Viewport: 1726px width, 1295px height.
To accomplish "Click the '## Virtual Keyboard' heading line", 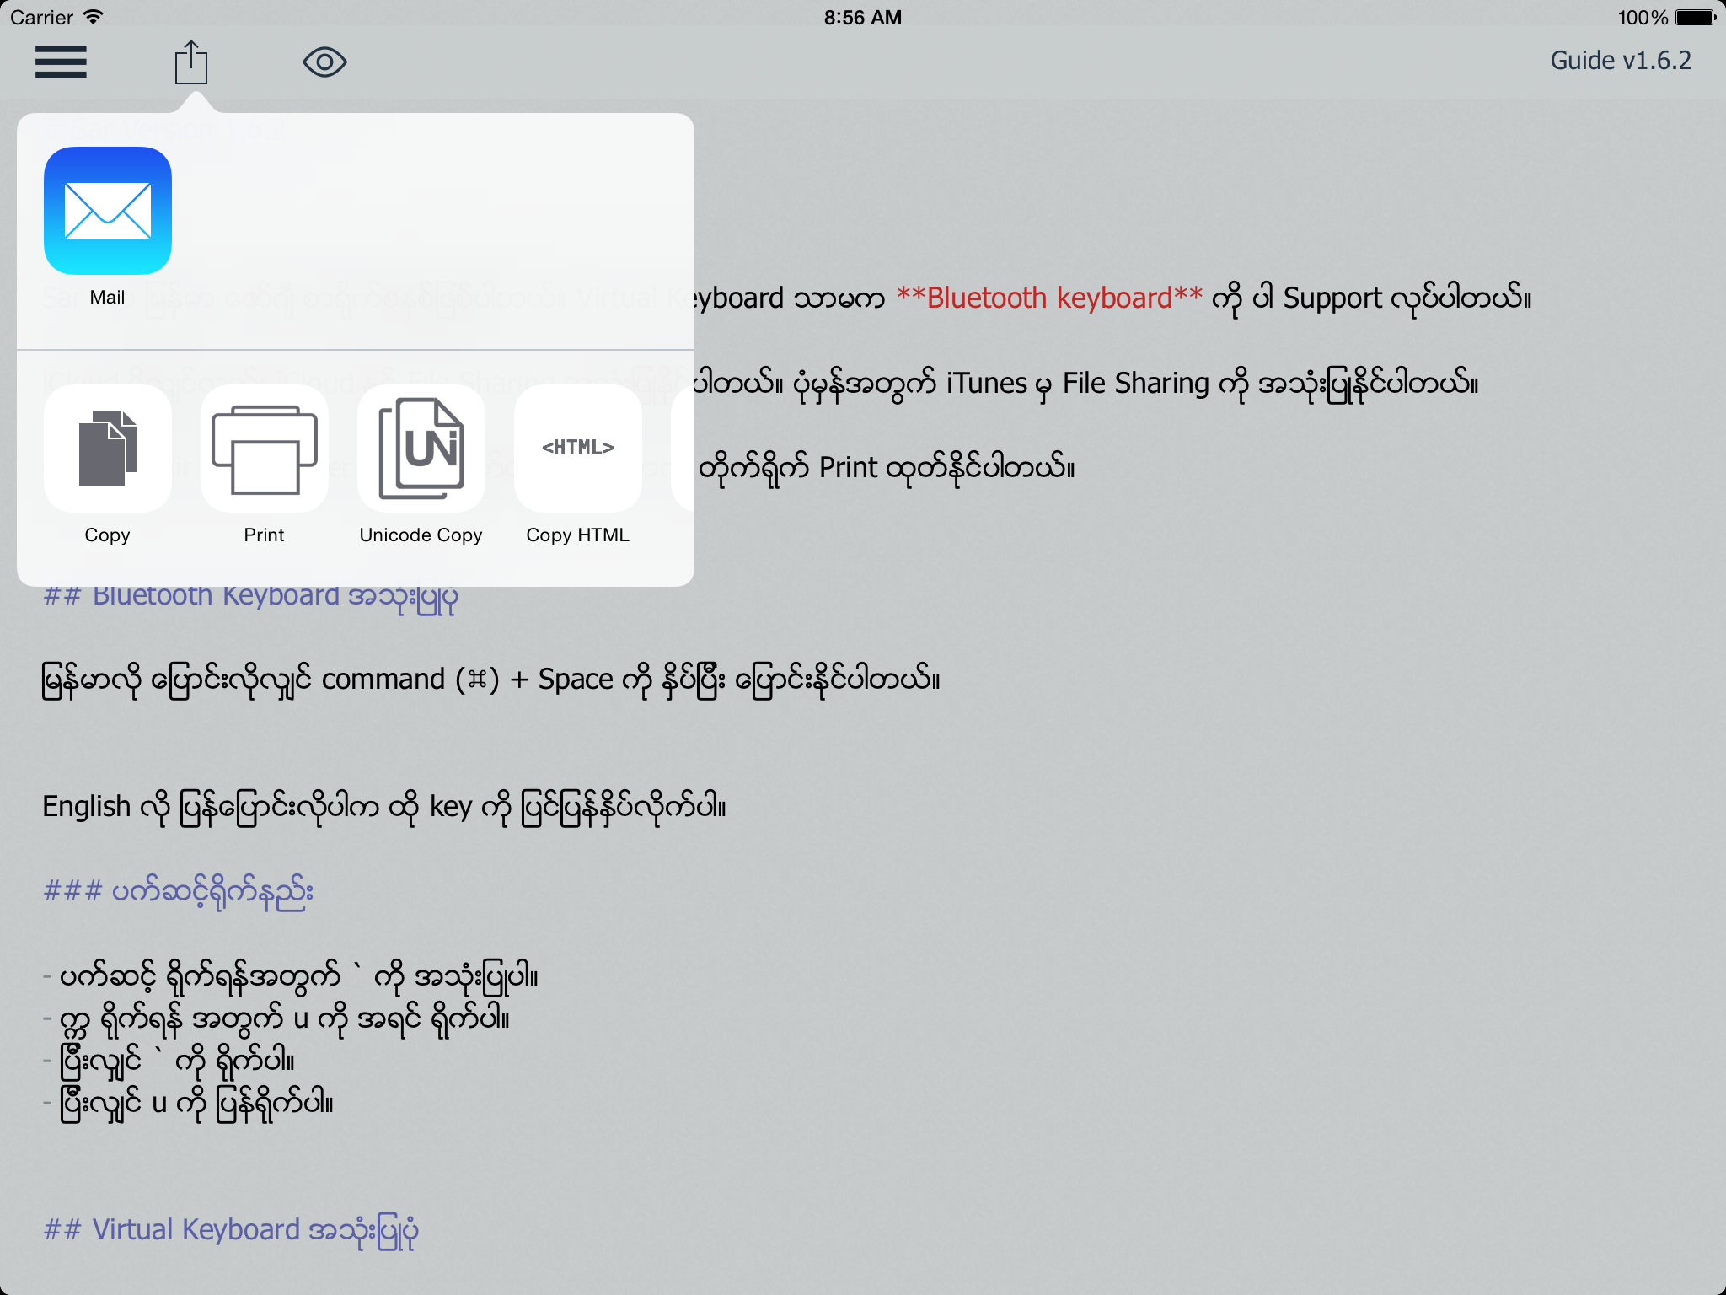I will (x=230, y=1230).
